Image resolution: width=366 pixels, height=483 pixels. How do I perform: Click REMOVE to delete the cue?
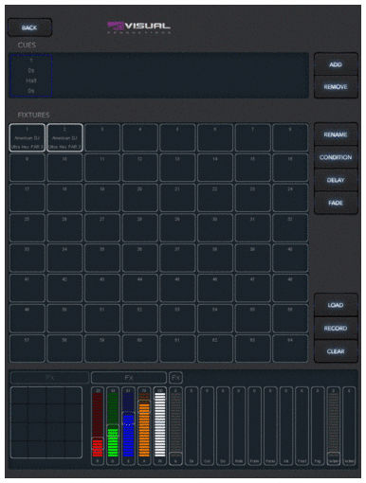[x=336, y=87]
